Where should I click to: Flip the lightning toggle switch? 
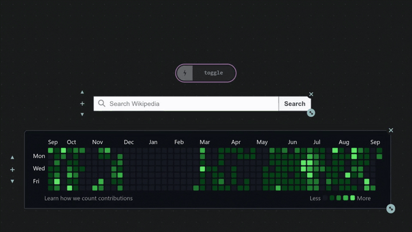click(206, 73)
